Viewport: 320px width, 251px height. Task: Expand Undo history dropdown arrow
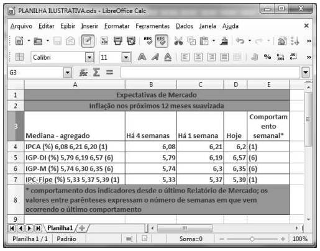250,40
